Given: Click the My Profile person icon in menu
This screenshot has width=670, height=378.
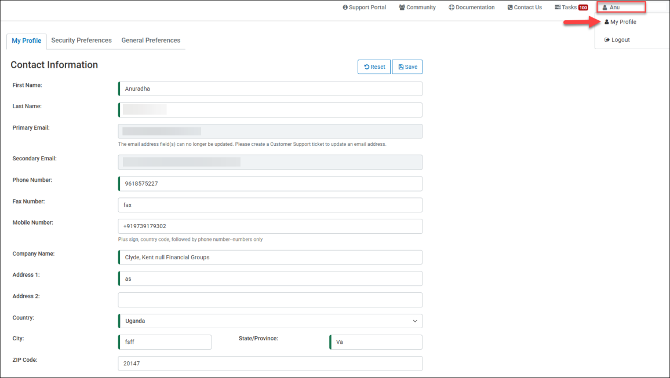Looking at the screenshot, I should tap(607, 22).
